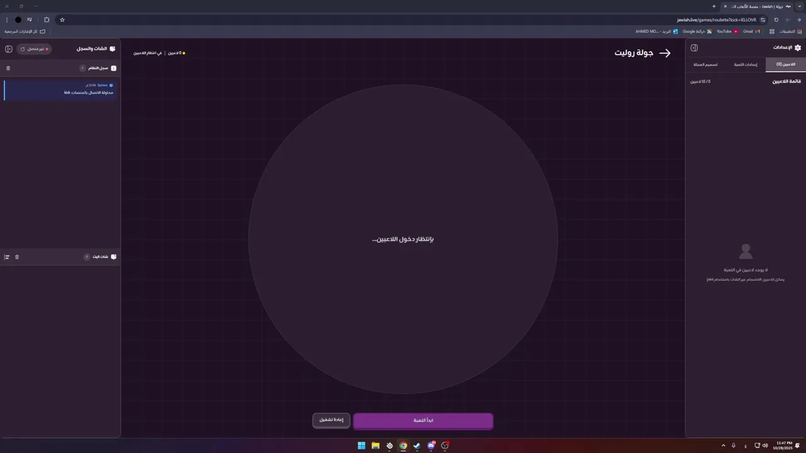The width and height of the screenshot is (806, 453).
Task: Reload the page with browser refresh icon
Action: (776, 20)
